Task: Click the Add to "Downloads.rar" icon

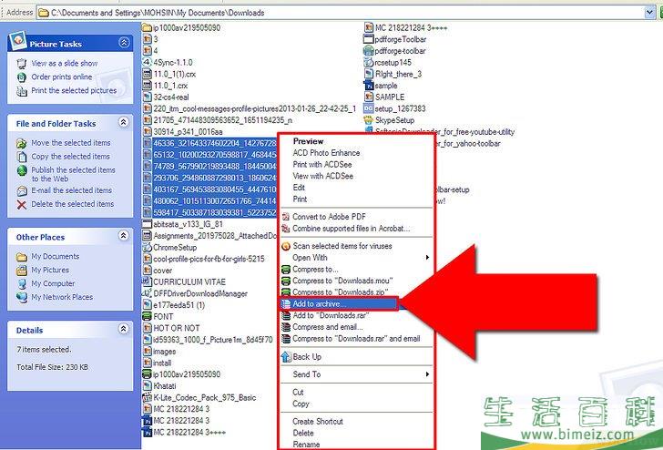Action: [x=286, y=315]
